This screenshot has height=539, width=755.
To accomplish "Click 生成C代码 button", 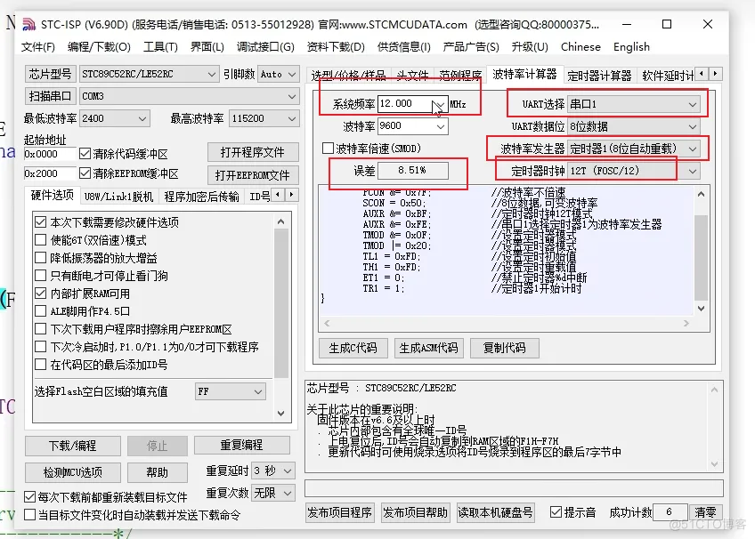I will coord(353,348).
